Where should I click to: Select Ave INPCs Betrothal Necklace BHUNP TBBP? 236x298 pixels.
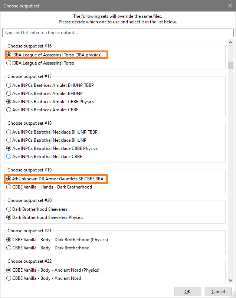point(52,132)
